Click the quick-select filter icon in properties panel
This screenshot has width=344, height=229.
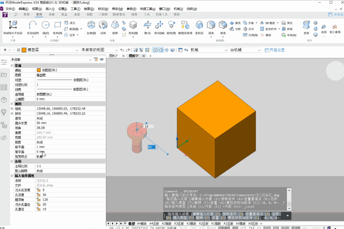coord(96,60)
